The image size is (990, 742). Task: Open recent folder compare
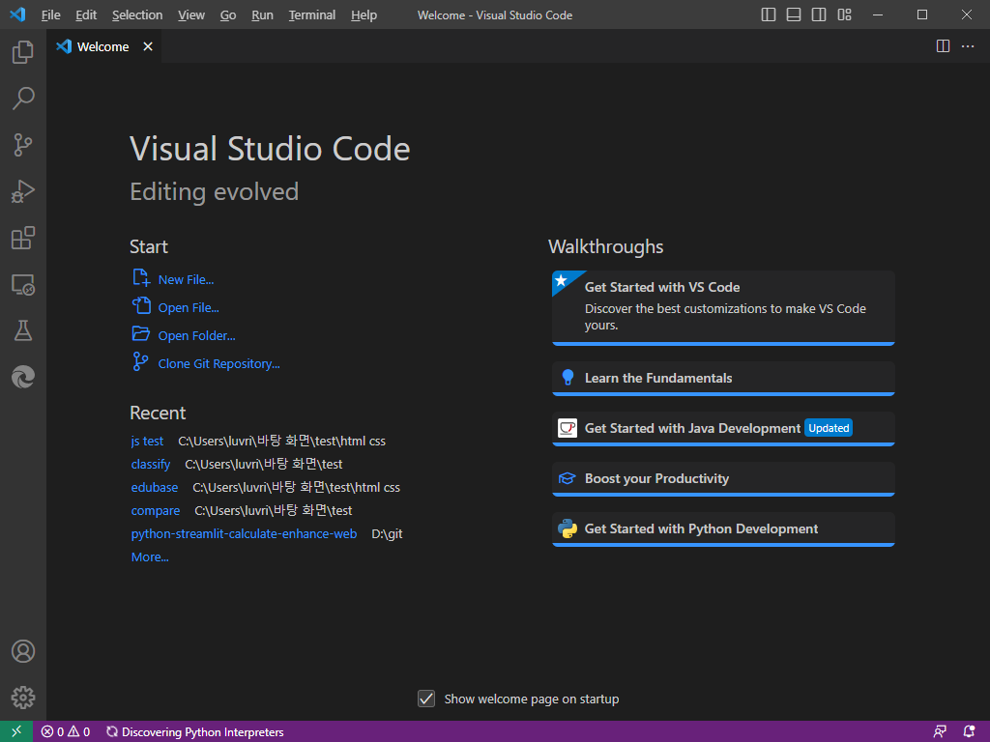tap(156, 511)
